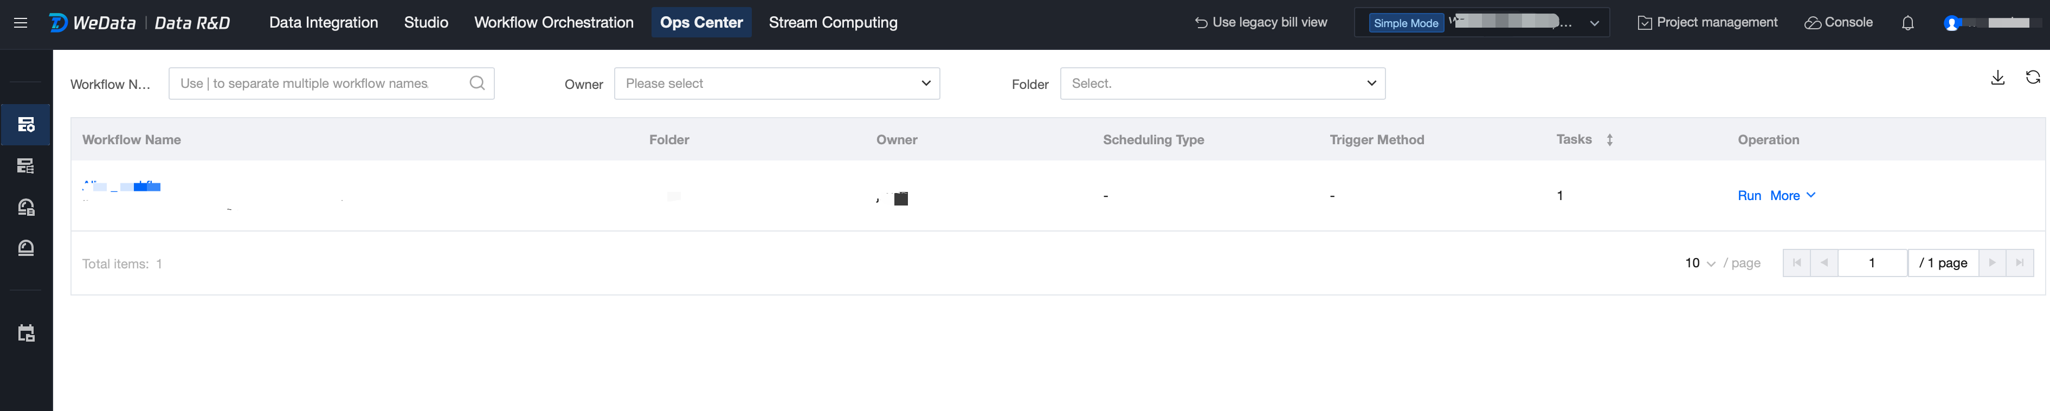The image size is (2050, 411).
Task: Expand the Folder select dropdown
Action: pyautogui.click(x=1222, y=84)
